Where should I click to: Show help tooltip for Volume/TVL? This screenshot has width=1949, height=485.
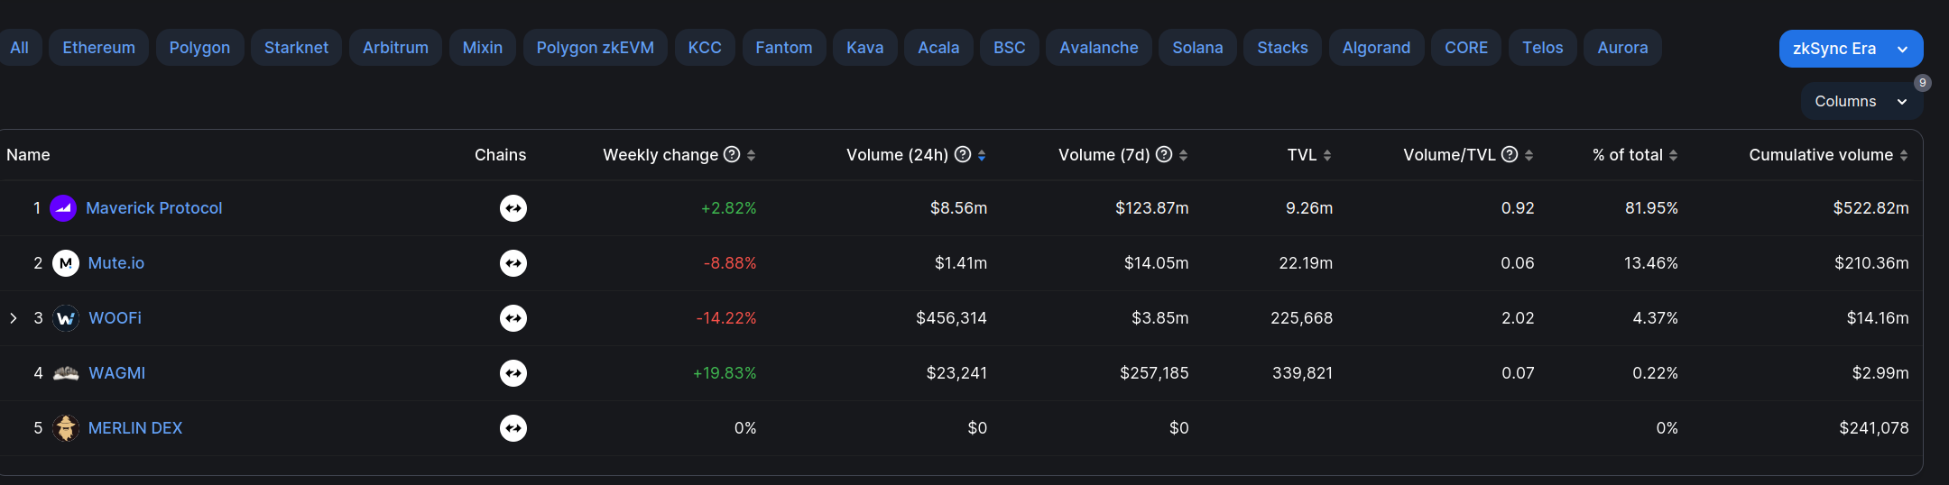click(1510, 154)
